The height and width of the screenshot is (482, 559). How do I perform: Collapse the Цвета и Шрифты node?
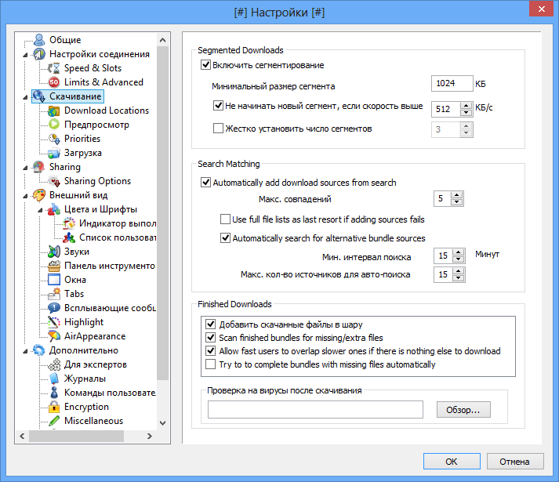[x=40, y=210]
